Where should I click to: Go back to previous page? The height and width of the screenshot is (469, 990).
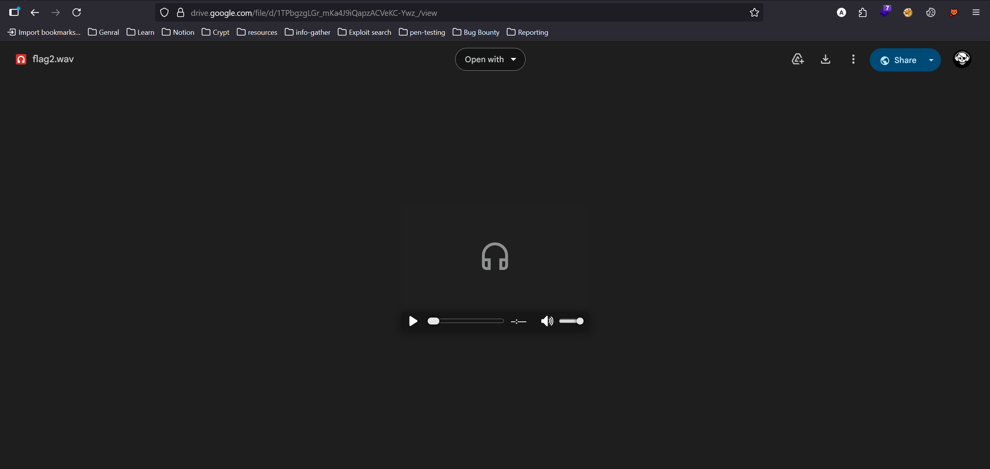(35, 12)
